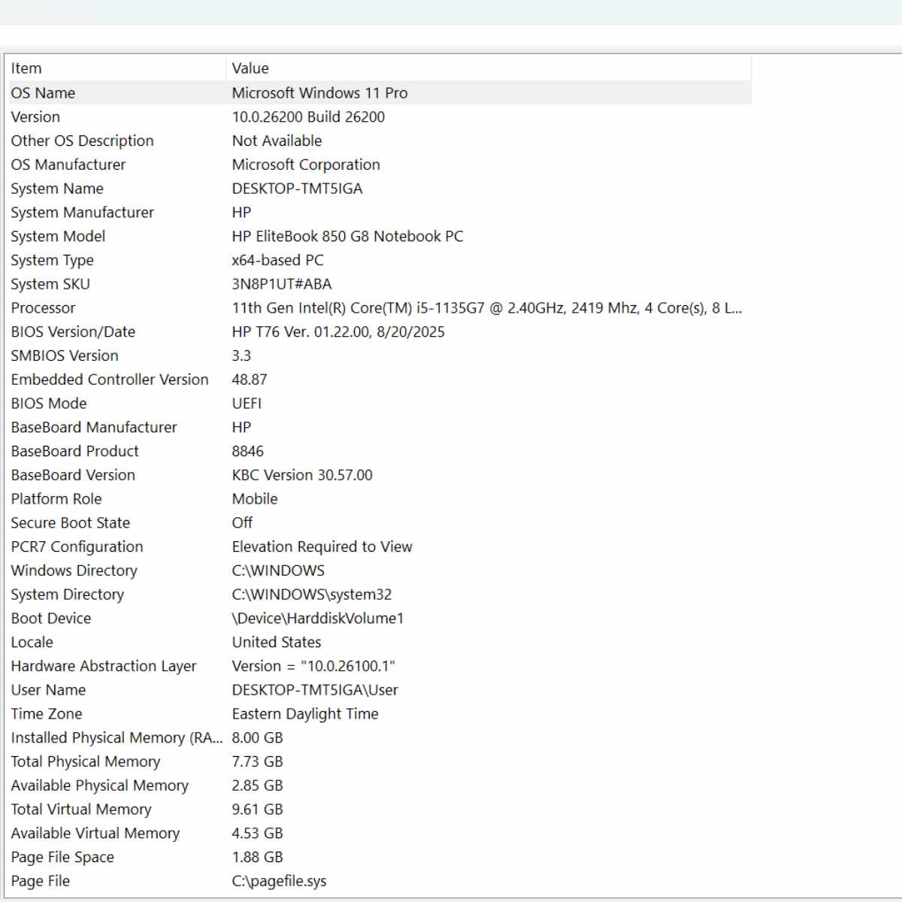Click the 8846 baseboard product value

[x=248, y=451]
